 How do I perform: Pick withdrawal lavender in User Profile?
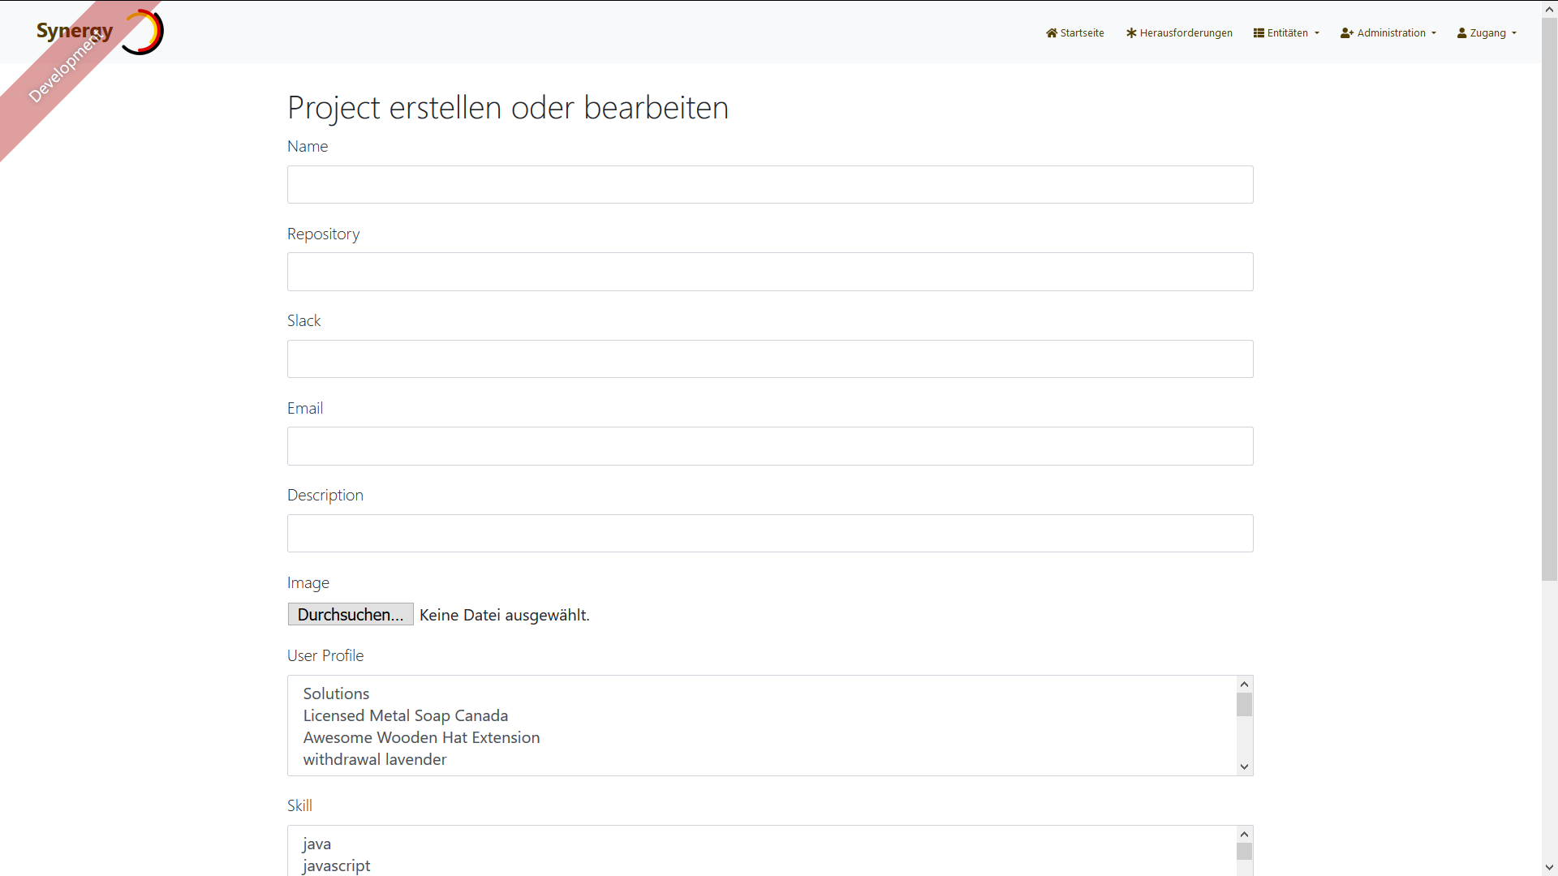click(374, 759)
